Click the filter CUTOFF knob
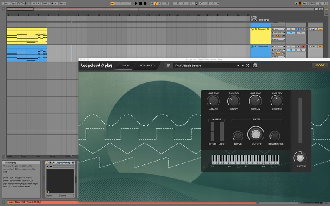Image resolution: width=330 pixels, height=206 pixels. click(255, 134)
